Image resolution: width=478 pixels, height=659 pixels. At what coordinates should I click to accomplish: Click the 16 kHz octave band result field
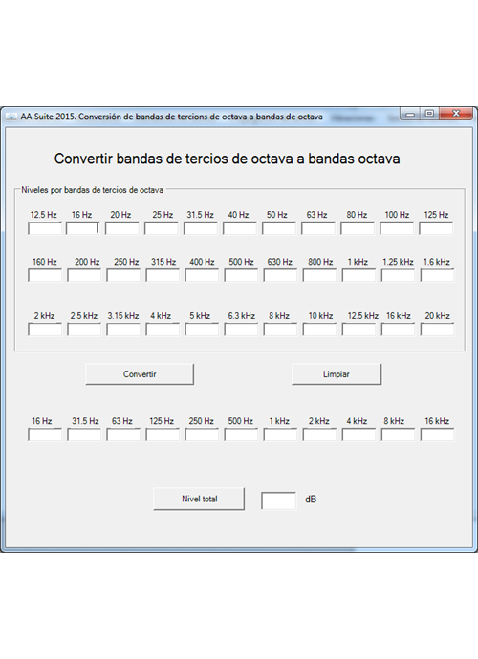pos(438,435)
